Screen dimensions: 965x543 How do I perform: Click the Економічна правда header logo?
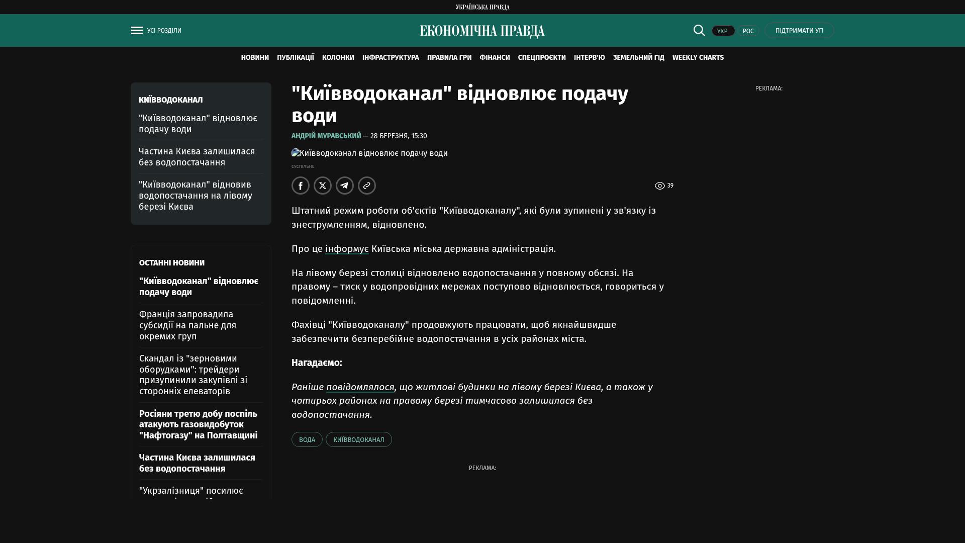[x=482, y=31]
